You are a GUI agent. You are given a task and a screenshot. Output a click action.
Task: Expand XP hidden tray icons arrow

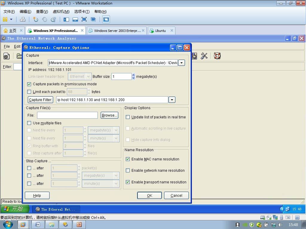point(282,209)
